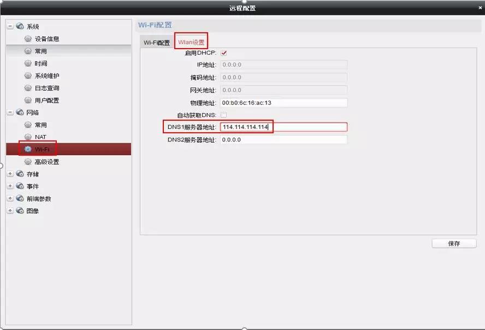
Task: Click the gear icon beside 用户配置
Action: (x=28, y=101)
